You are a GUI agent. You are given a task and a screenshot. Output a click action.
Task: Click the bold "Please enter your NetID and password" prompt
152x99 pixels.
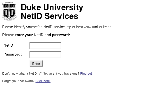36,35
